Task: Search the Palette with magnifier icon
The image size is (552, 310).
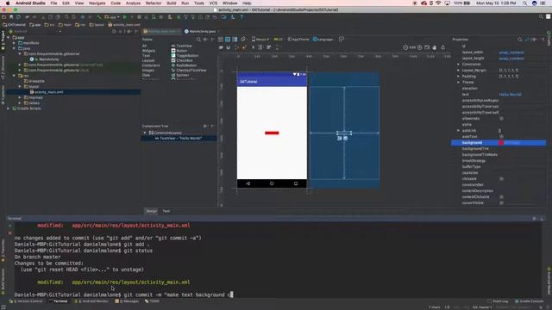Action: [x=198, y=40]
